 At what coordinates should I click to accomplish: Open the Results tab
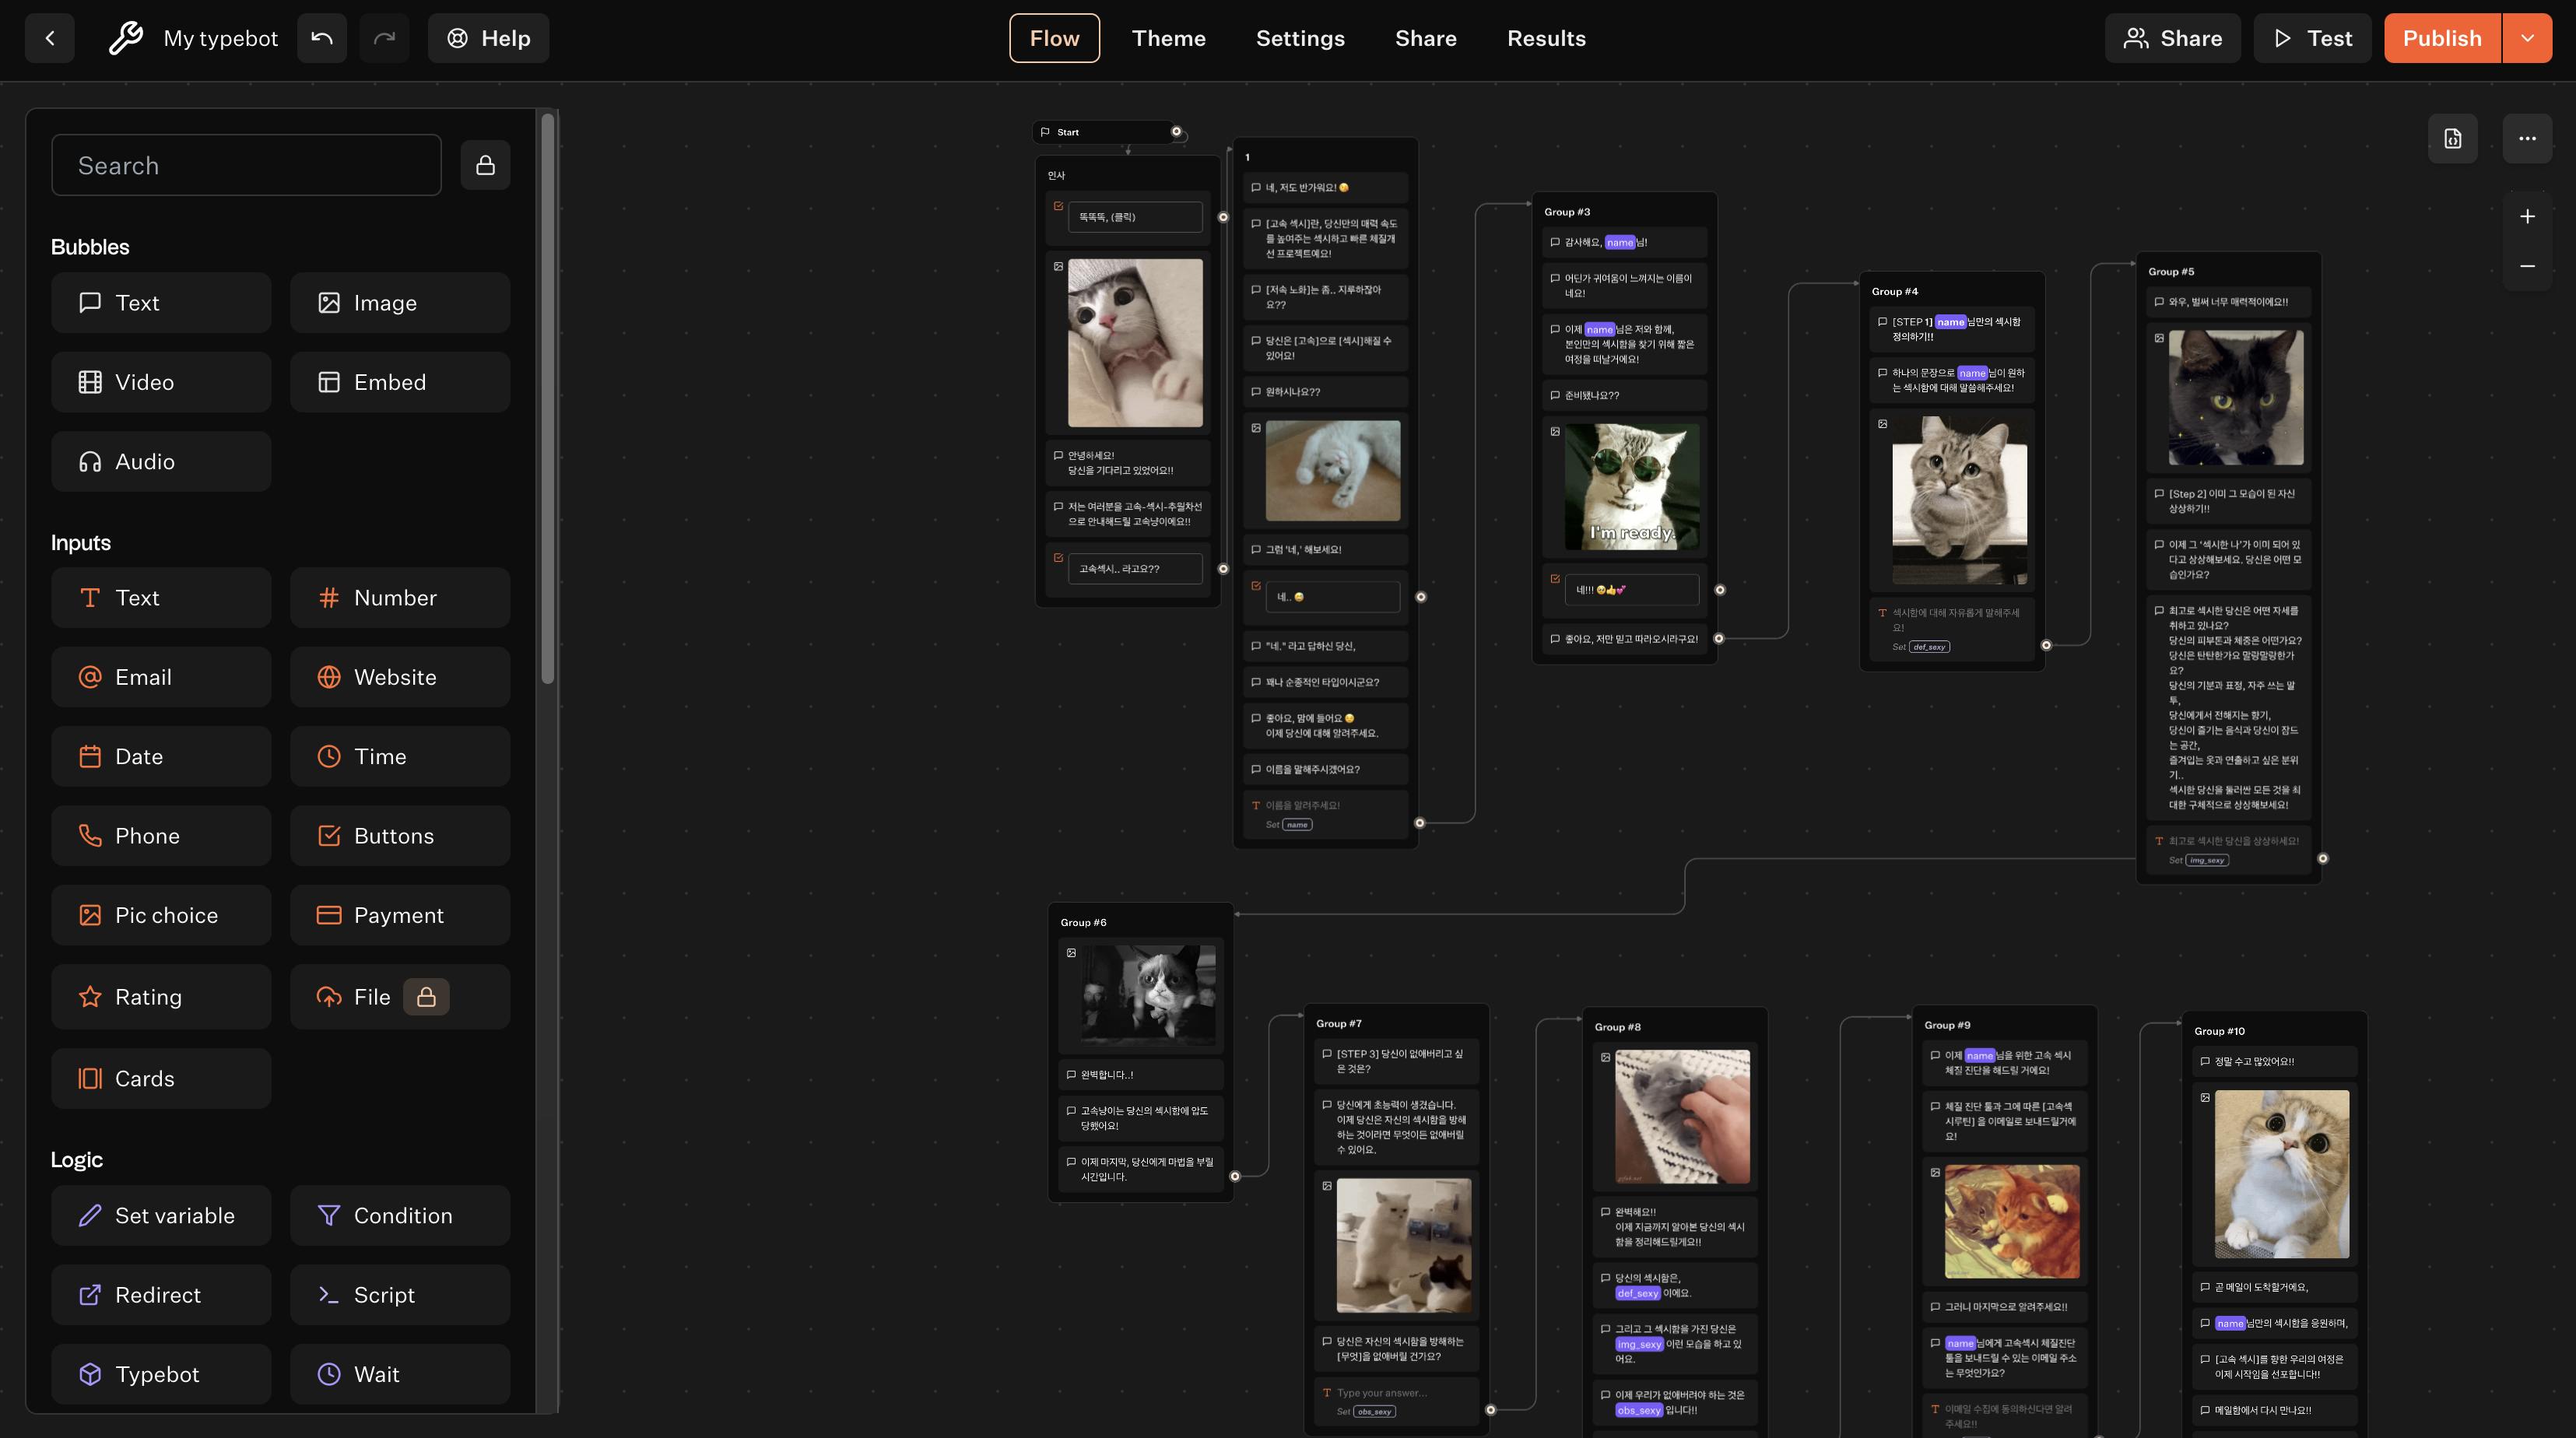[1546, 38]
